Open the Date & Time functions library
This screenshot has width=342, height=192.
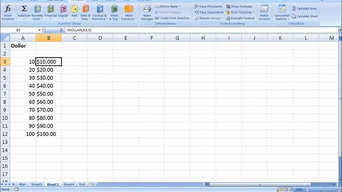(85, 13)
